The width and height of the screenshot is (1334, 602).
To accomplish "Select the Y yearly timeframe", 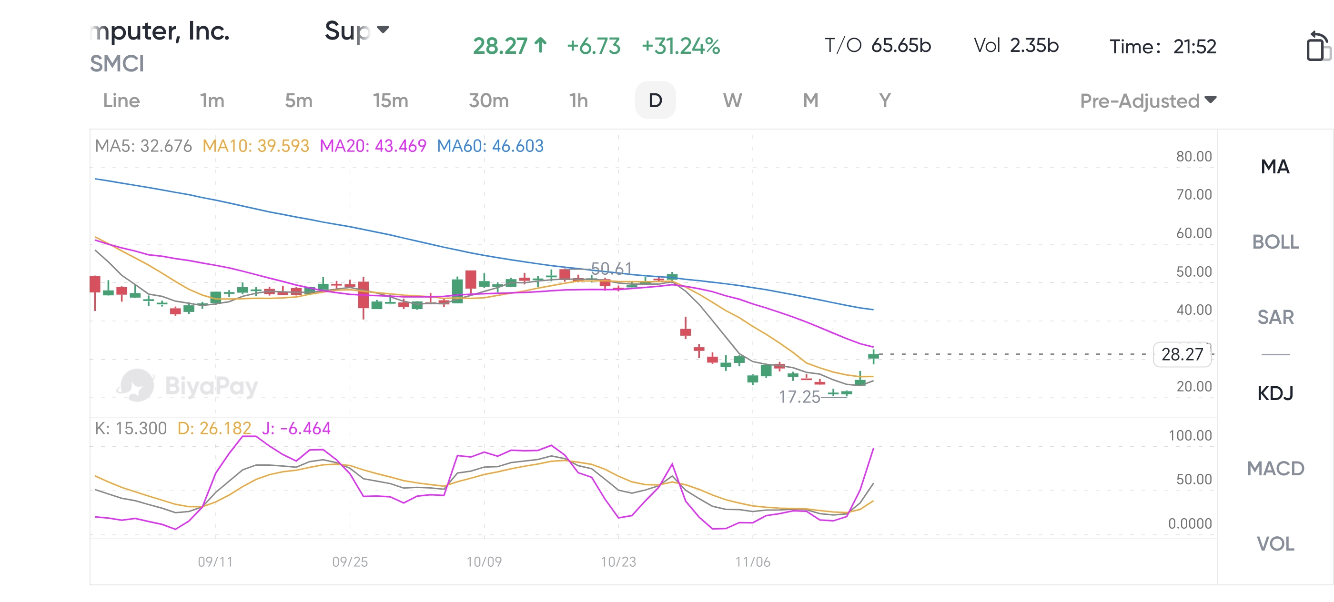I will 885,100.
